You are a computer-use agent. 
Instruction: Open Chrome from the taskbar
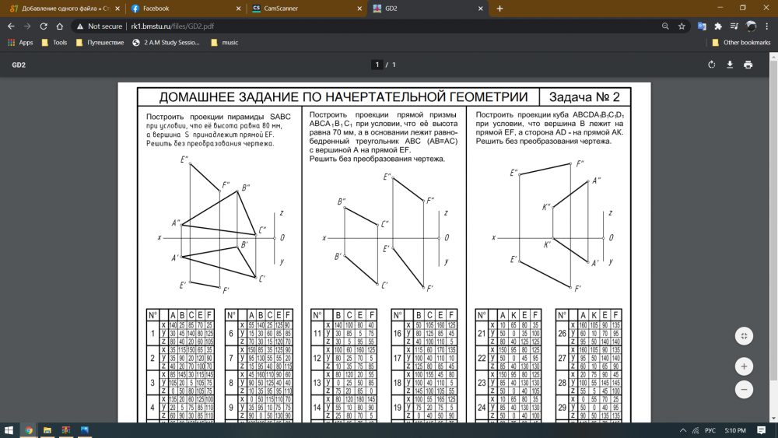[29, 430]
